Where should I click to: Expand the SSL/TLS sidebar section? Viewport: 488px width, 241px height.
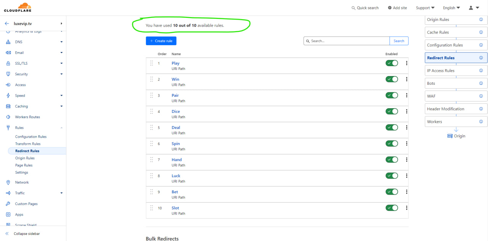[x=61, y=63]
